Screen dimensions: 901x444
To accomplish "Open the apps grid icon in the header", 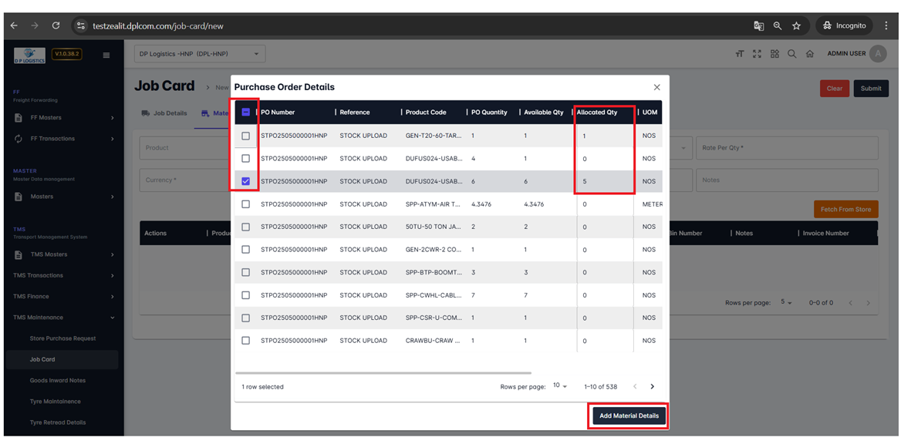I will tap(774, 54).
